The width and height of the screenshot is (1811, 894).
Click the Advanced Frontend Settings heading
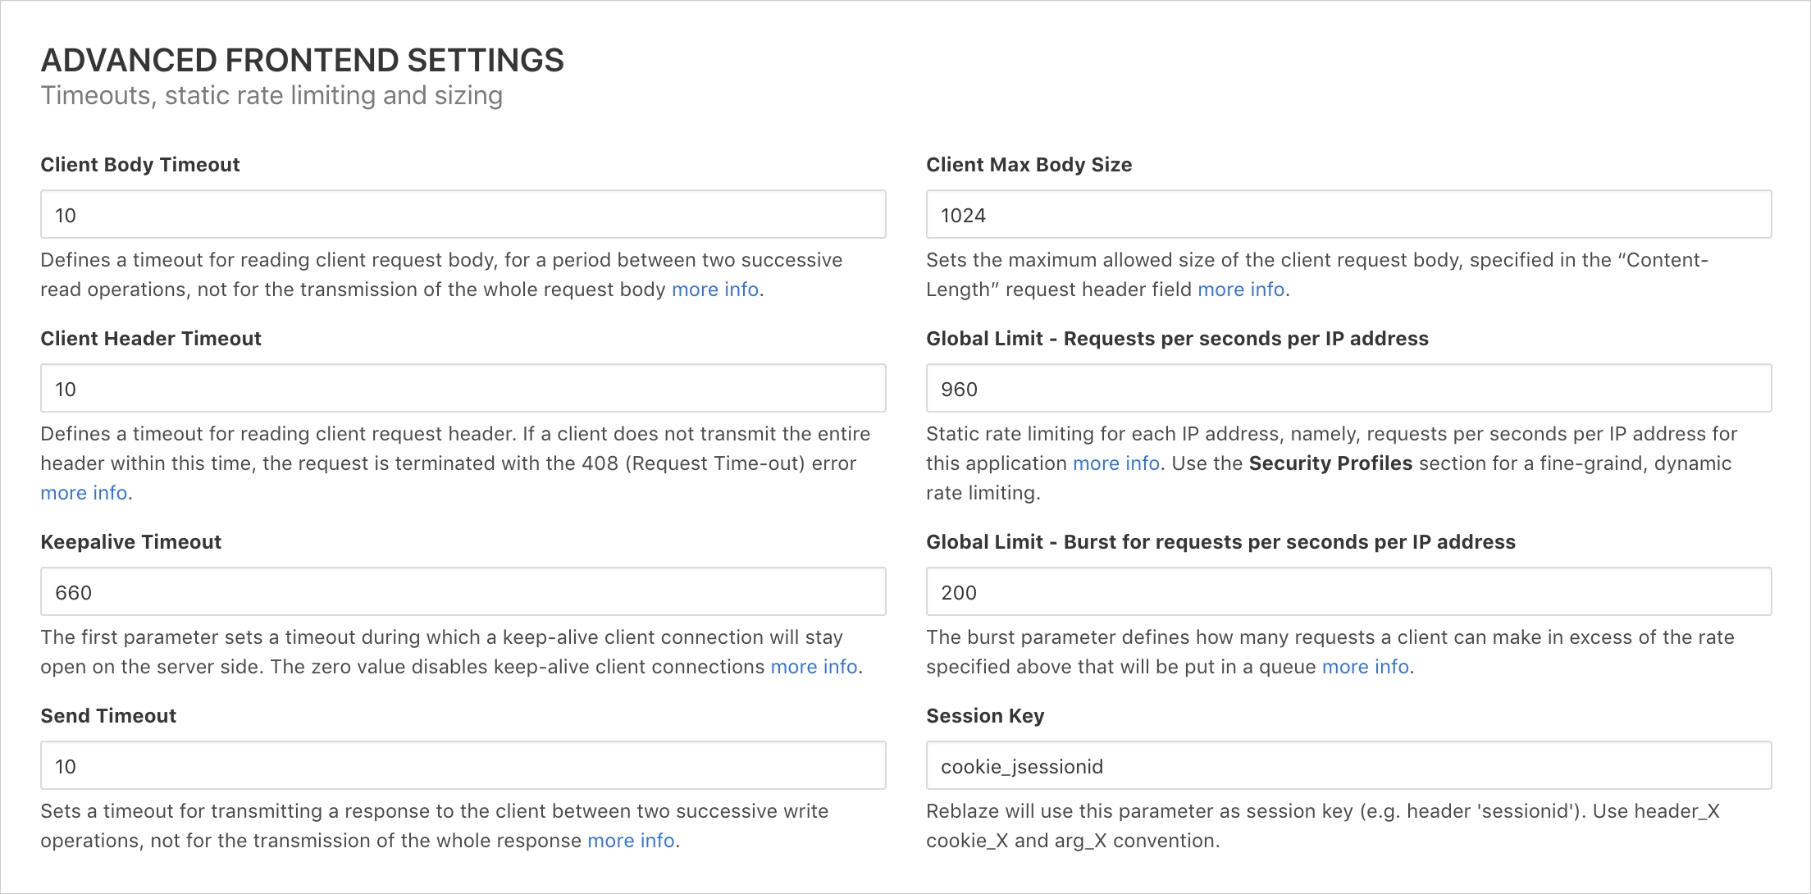[302, 61]
